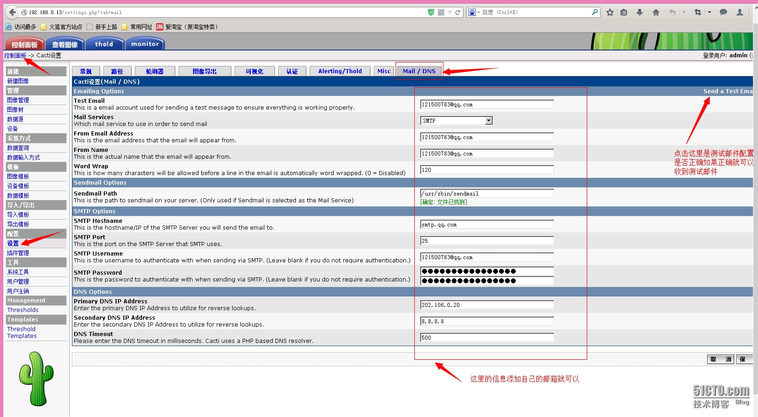Viewport: 758px width, 417px height.
Task: Click into the From Name field
Action: tap(487, 153)
